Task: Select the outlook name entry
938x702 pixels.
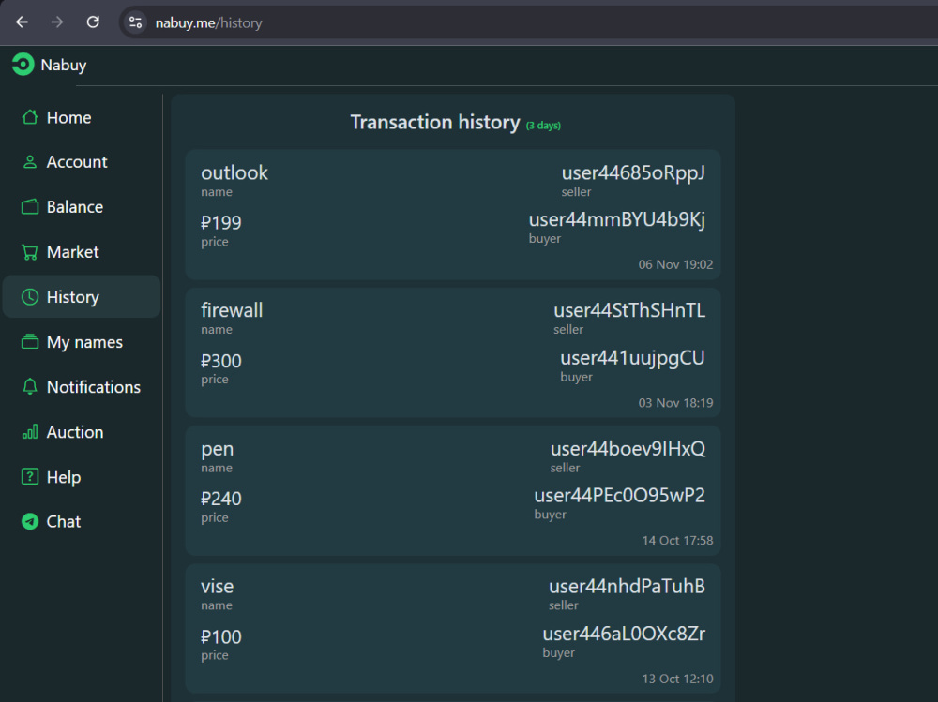Action: point(234,172)
